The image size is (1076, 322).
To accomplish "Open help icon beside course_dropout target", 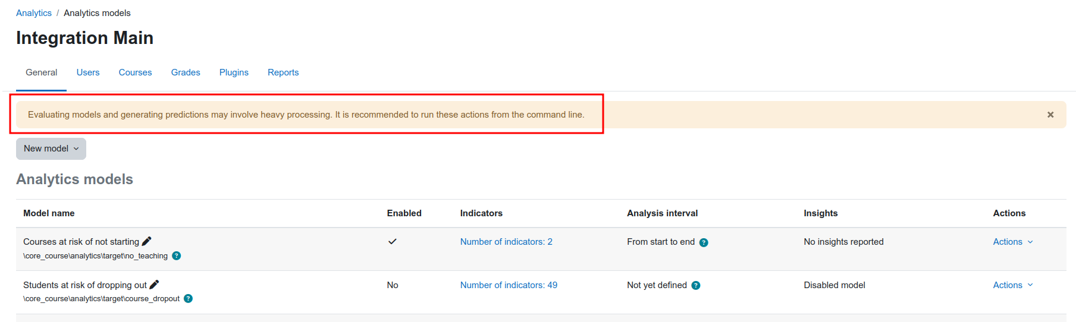I will (x=188, y=299).
